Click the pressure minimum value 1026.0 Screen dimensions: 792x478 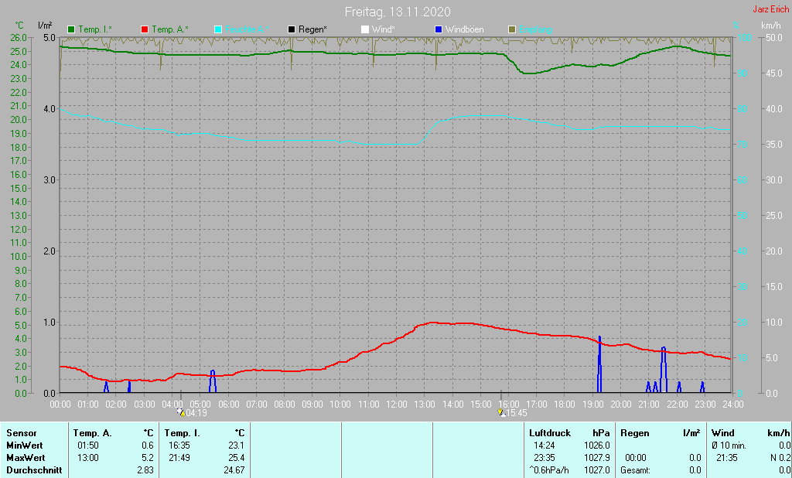pyautogui.click(x=597, y=446)
